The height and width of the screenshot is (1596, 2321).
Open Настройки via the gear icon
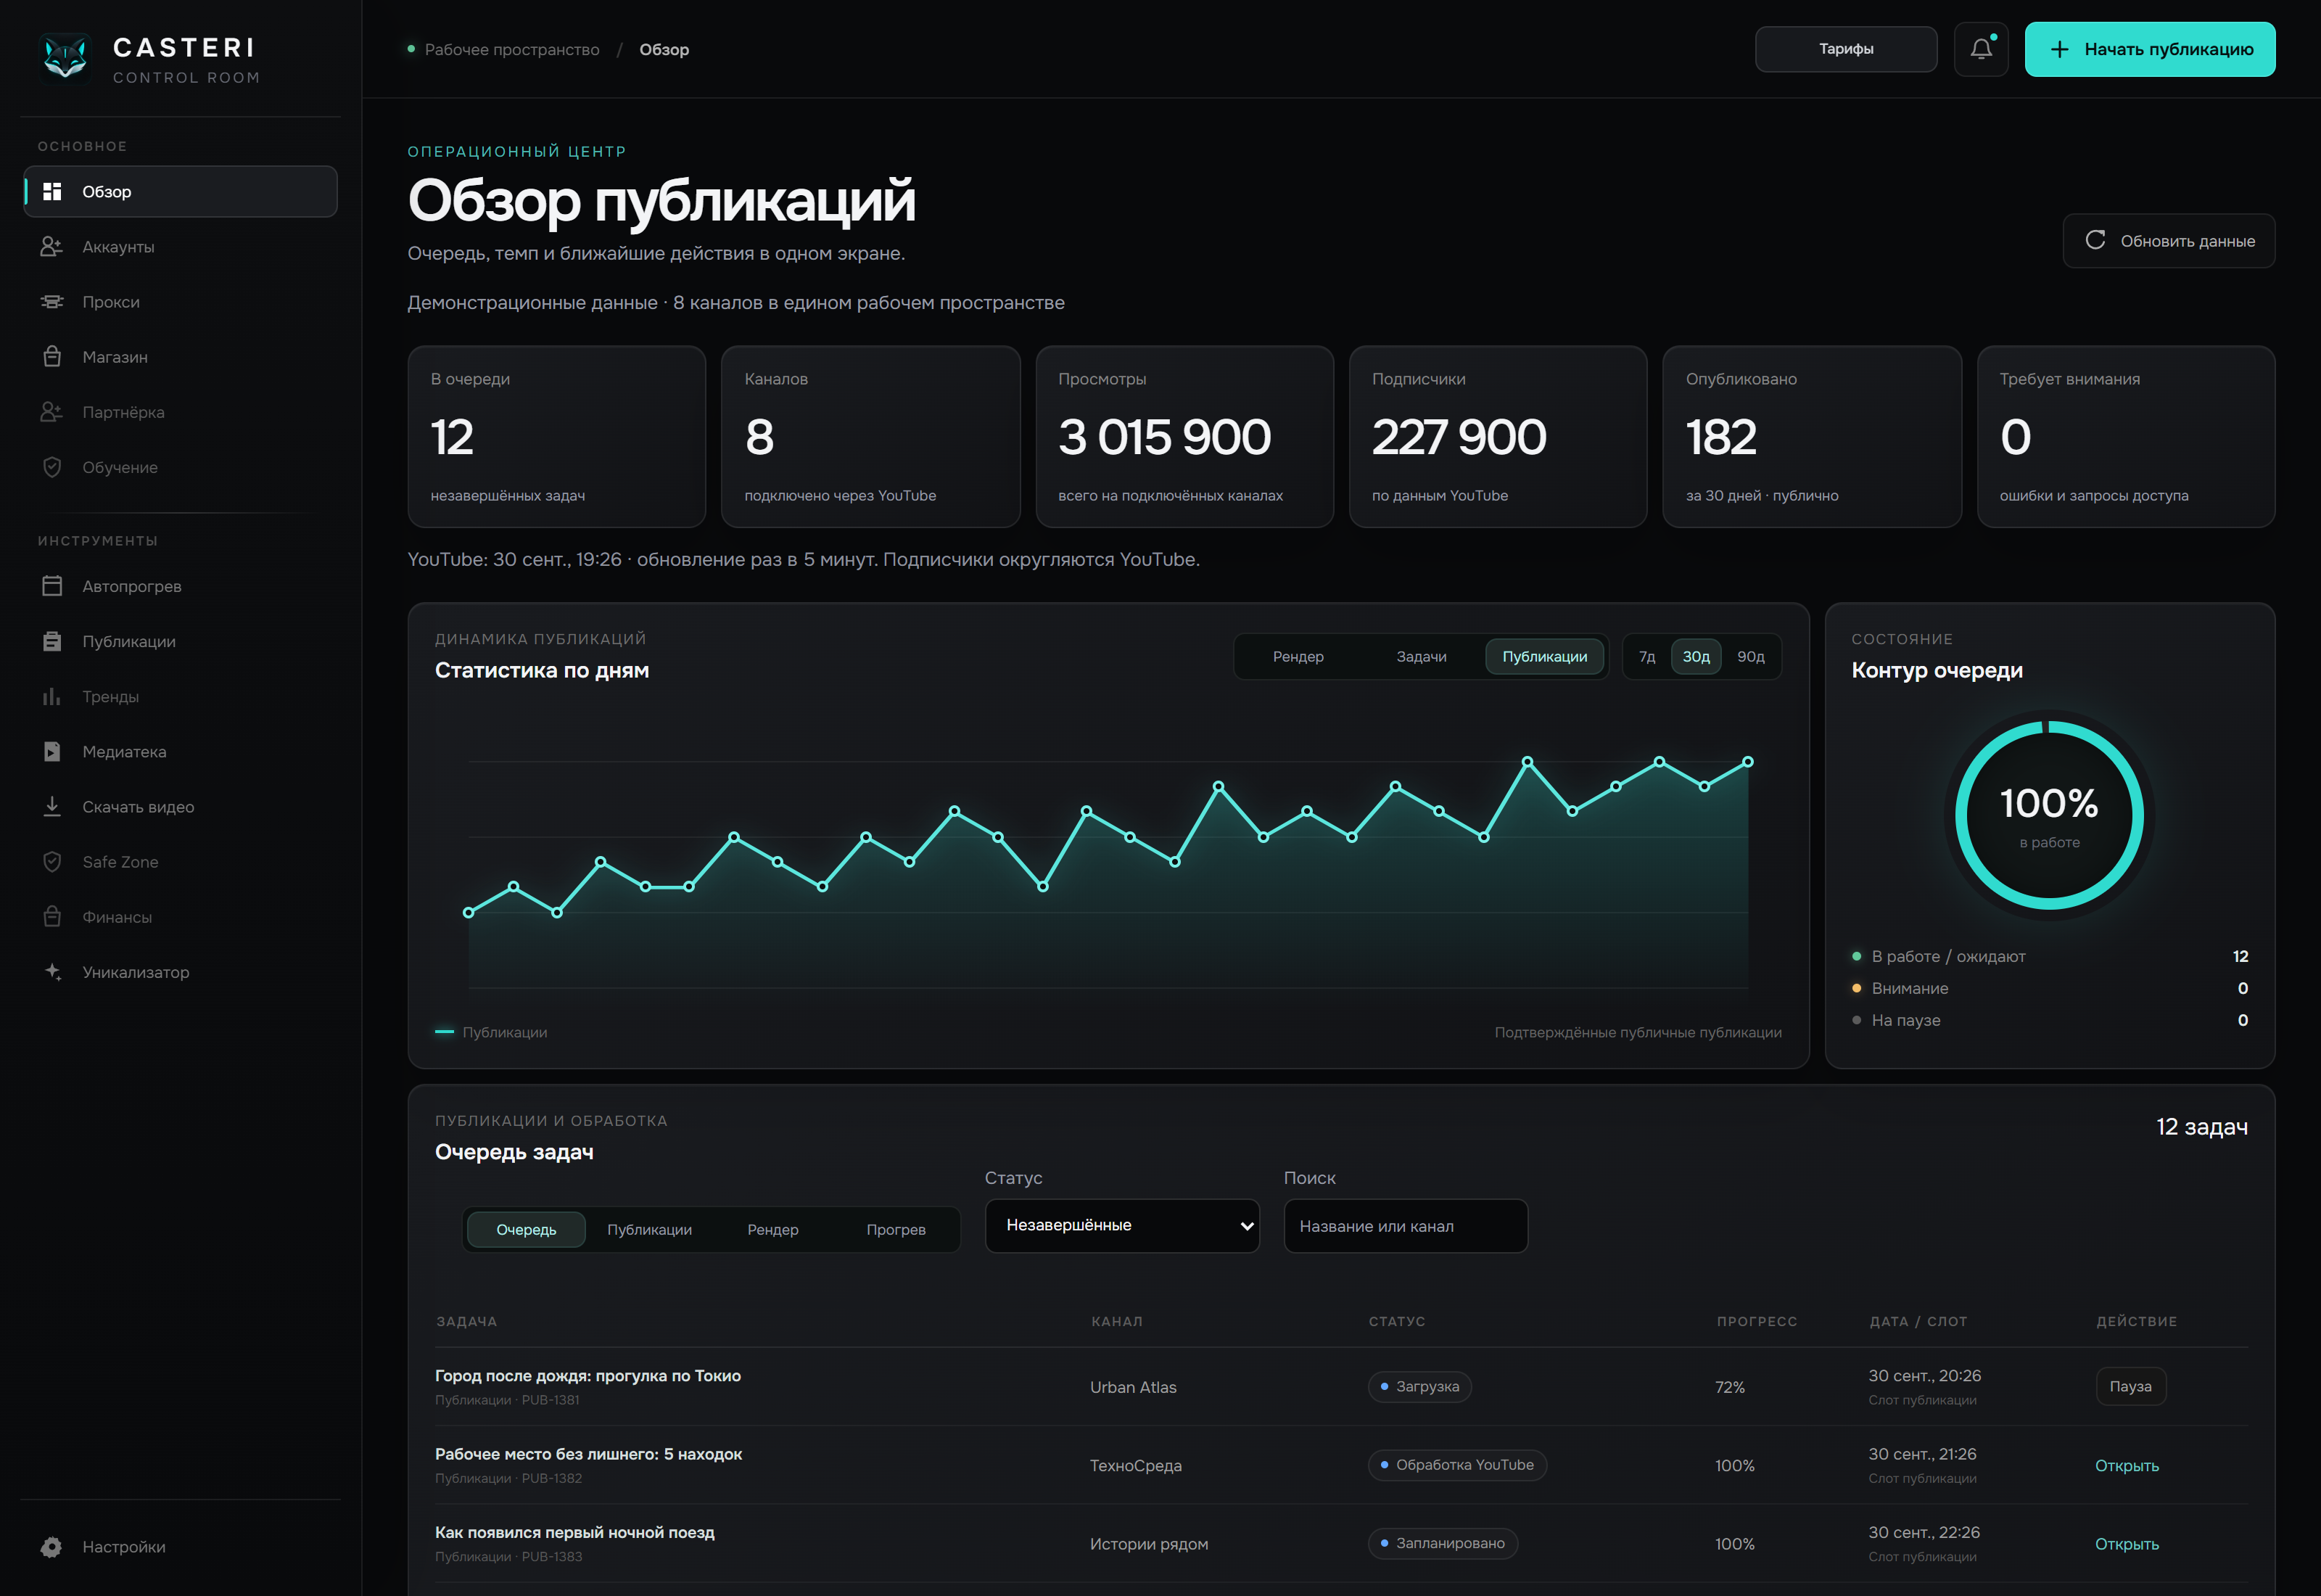click(x=52, y=1547)
